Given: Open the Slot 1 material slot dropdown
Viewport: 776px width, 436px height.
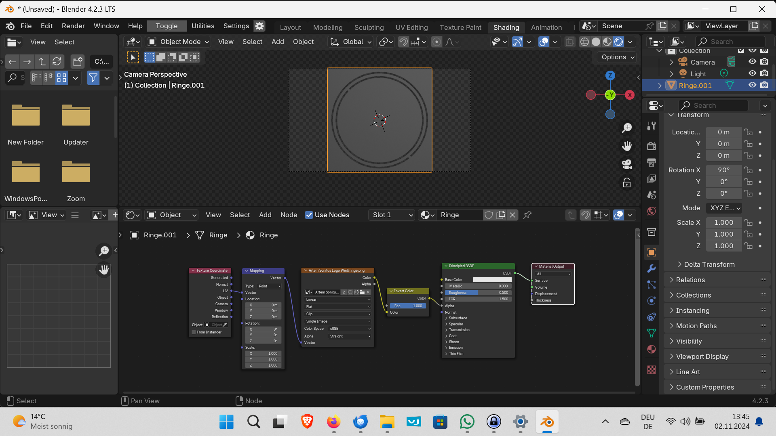Looking at the screenshot, I should [x=392, y=215].
